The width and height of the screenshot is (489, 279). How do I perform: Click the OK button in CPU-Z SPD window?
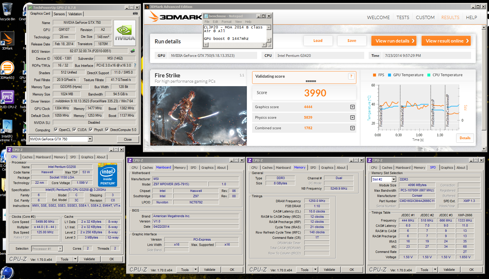point(471,270)
